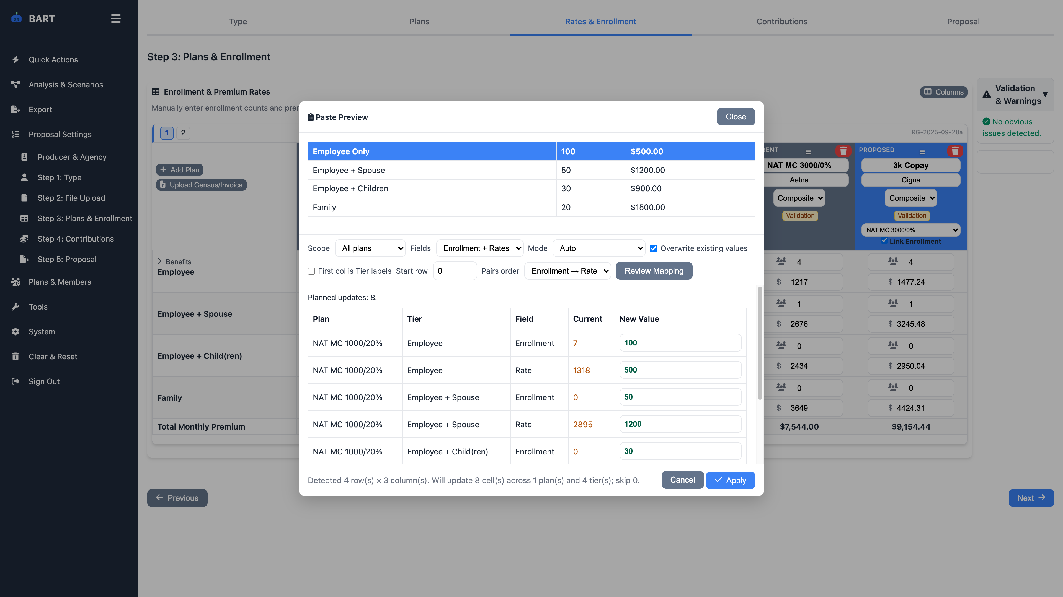The height and width of the screenshot is (597, 1063).
Task: Open the Scope dropdown showing All plans
Action: [x=370, y=248]
